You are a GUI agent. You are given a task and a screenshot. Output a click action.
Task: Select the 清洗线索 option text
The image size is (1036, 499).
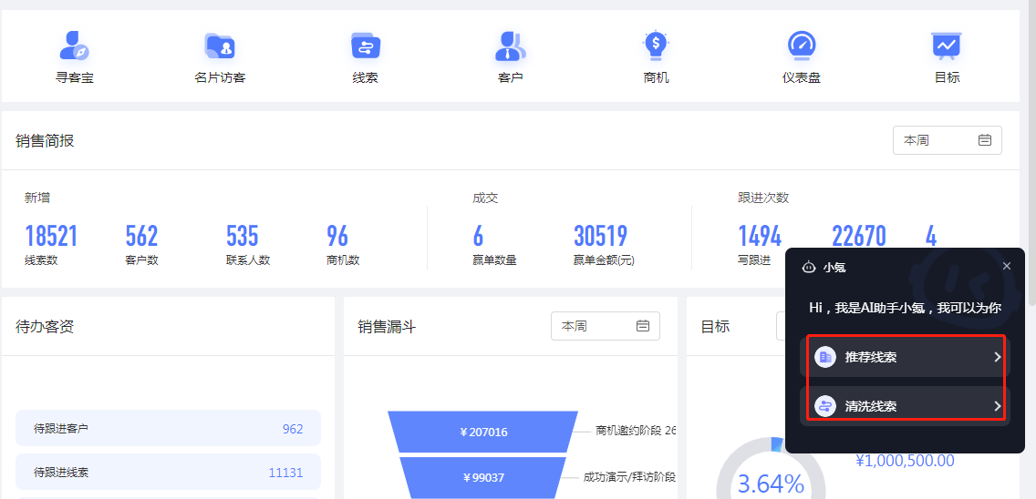871,407
